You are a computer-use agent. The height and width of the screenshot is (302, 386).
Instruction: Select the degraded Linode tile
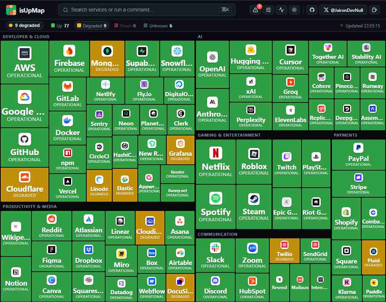[99, 186]
